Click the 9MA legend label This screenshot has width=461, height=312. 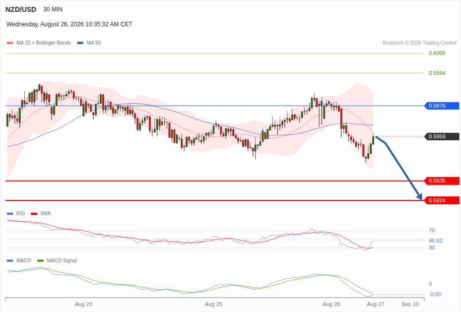pyautogui.click(x=46, y=214)
